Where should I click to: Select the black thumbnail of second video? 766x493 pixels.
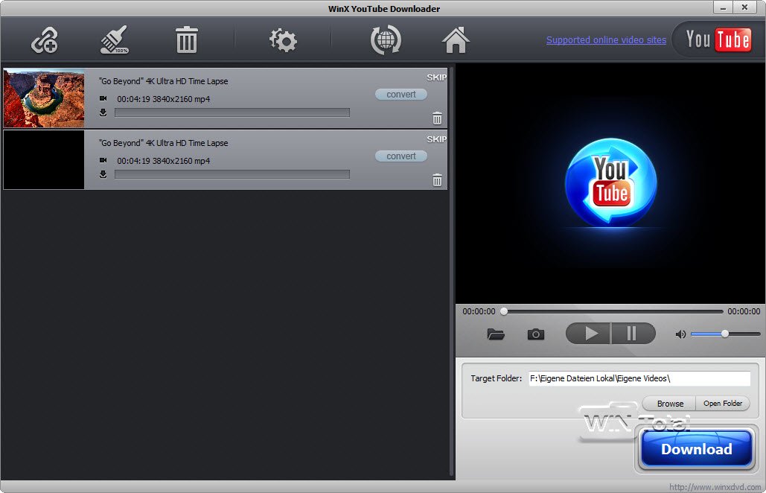[44, 160]
